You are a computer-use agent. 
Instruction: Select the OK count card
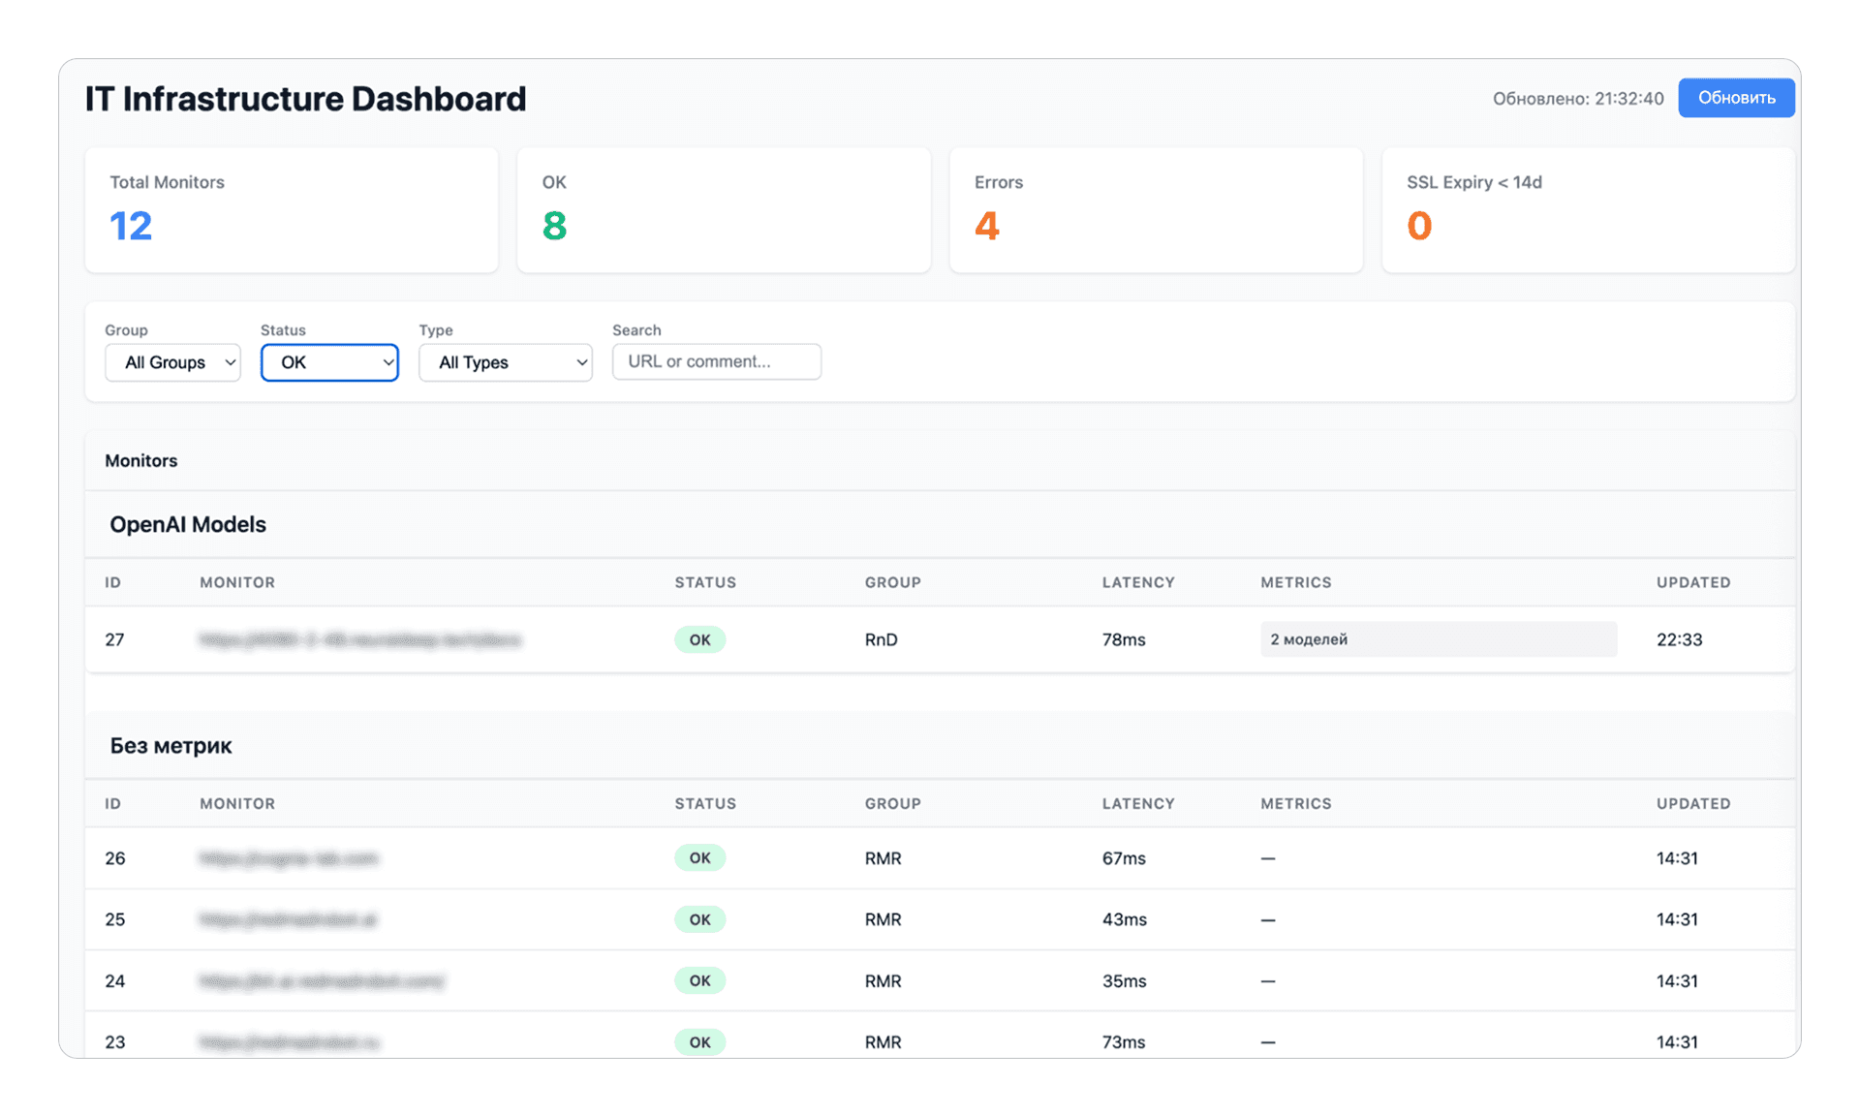pyautogui.click(x=724, y=209)
